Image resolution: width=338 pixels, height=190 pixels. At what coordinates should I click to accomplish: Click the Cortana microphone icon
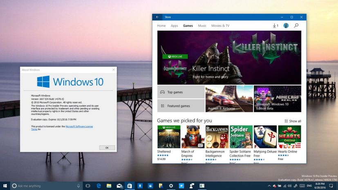(78, 186)
